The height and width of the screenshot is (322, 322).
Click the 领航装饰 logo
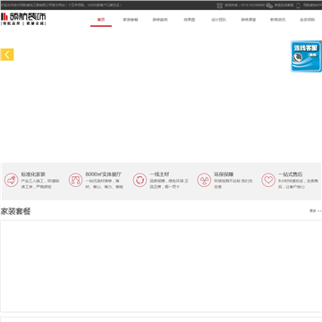point(23,19)
